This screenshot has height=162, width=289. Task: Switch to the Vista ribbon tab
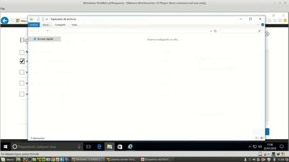[74, 25]
